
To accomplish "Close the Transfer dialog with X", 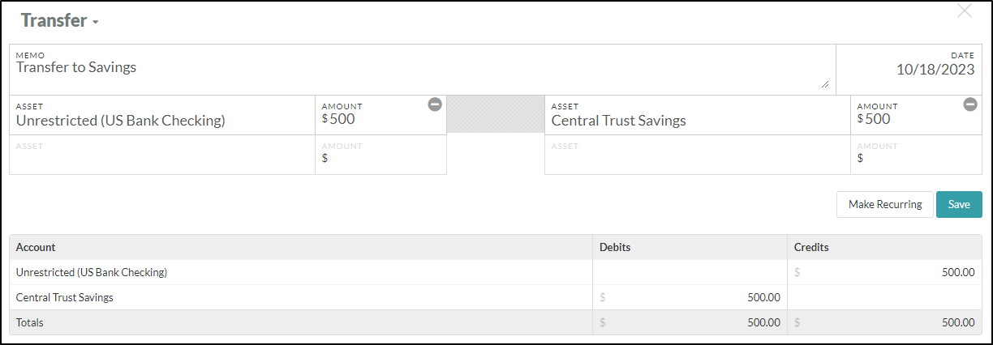I will point(965,11).
